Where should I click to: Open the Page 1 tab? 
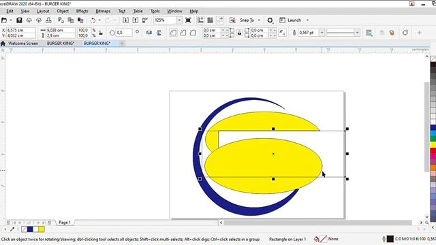tap(65, 223)
